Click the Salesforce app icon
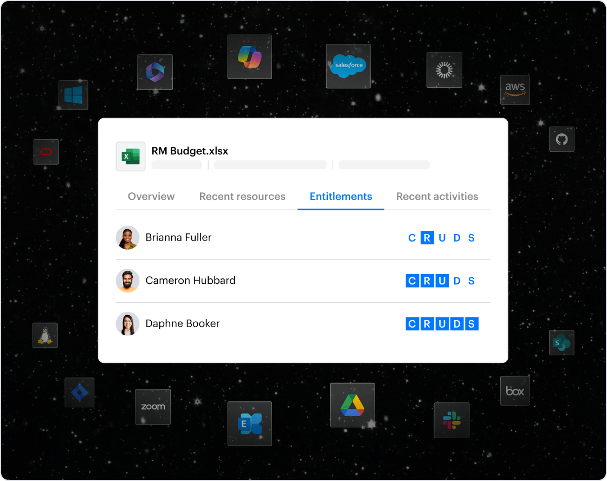Screen dimensions: 607x481 pyautogui.click(x=348, y=66)
